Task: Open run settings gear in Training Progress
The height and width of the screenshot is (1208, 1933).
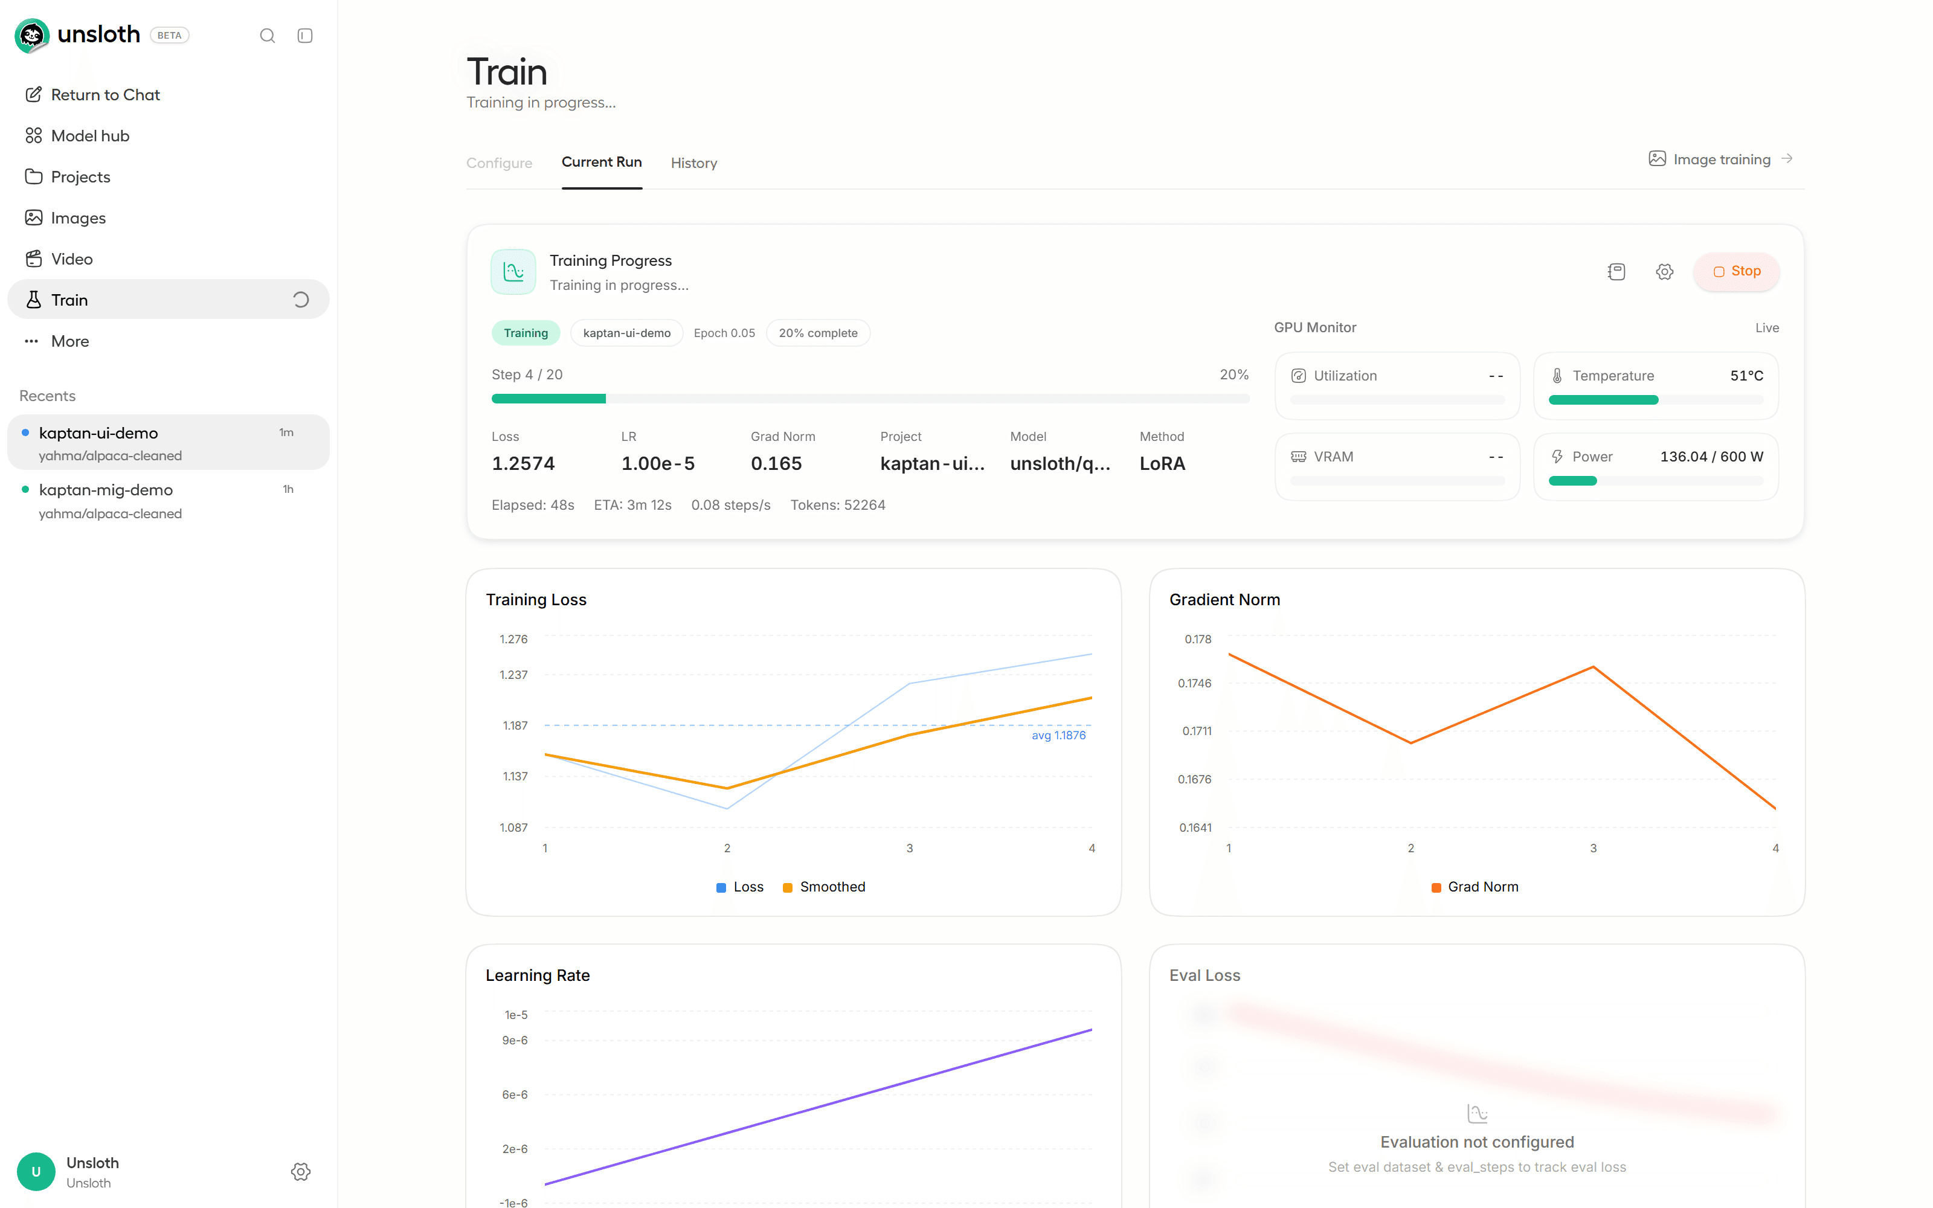Action: [x=1665, y=272]
